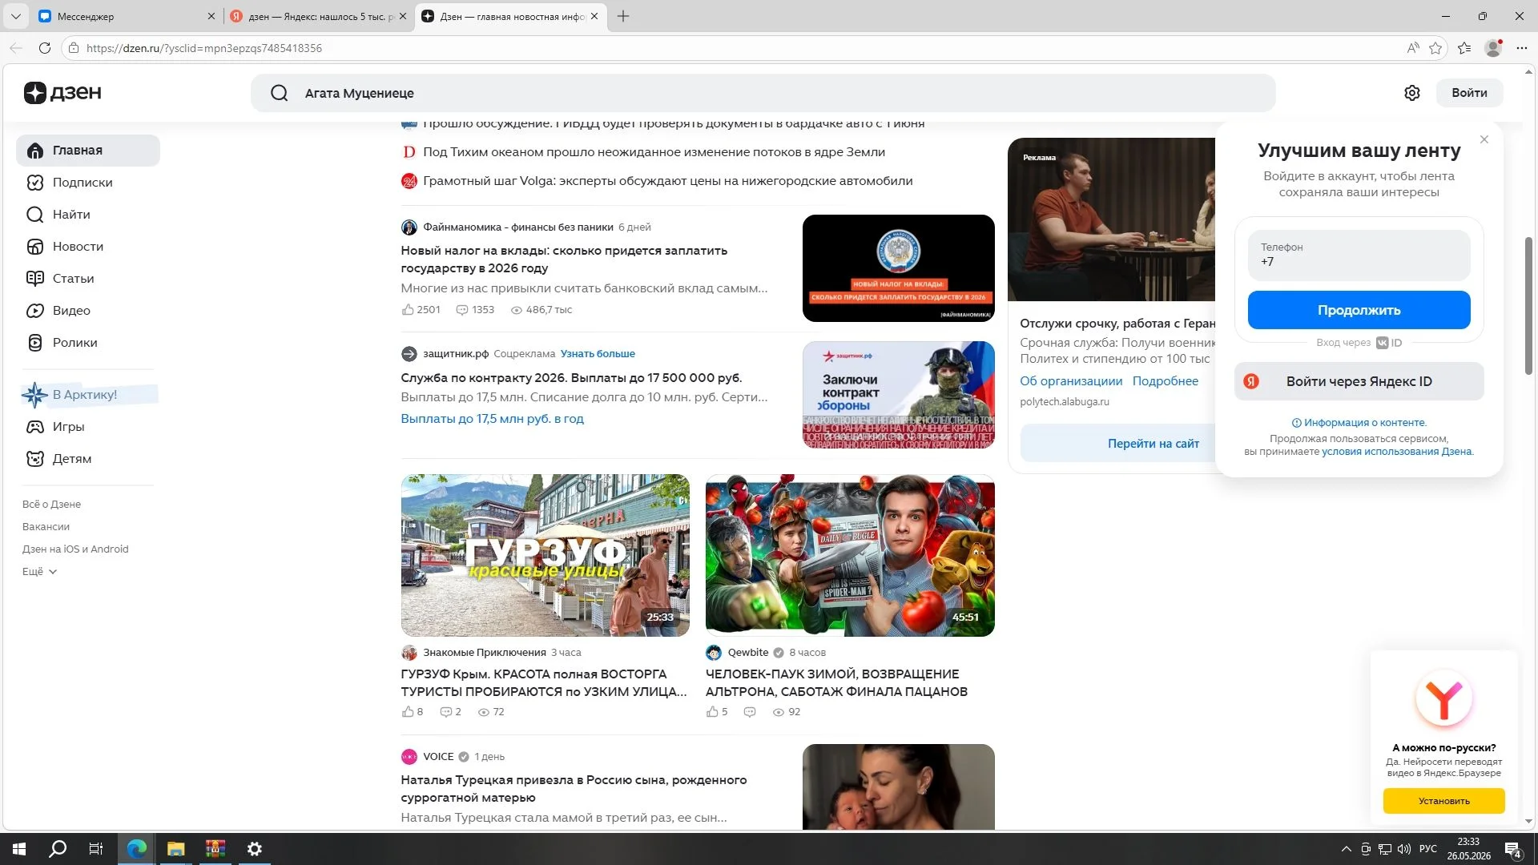
Task: Switch to the "дзен — Яндекс" search tab
Action: click(319, 16)
